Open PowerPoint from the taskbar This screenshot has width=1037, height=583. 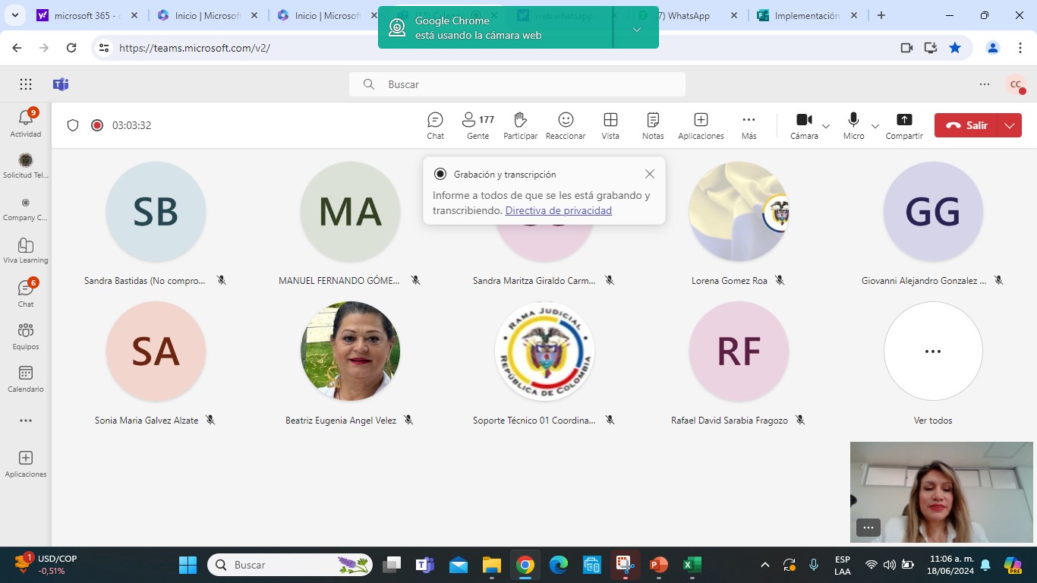point(658,565)
